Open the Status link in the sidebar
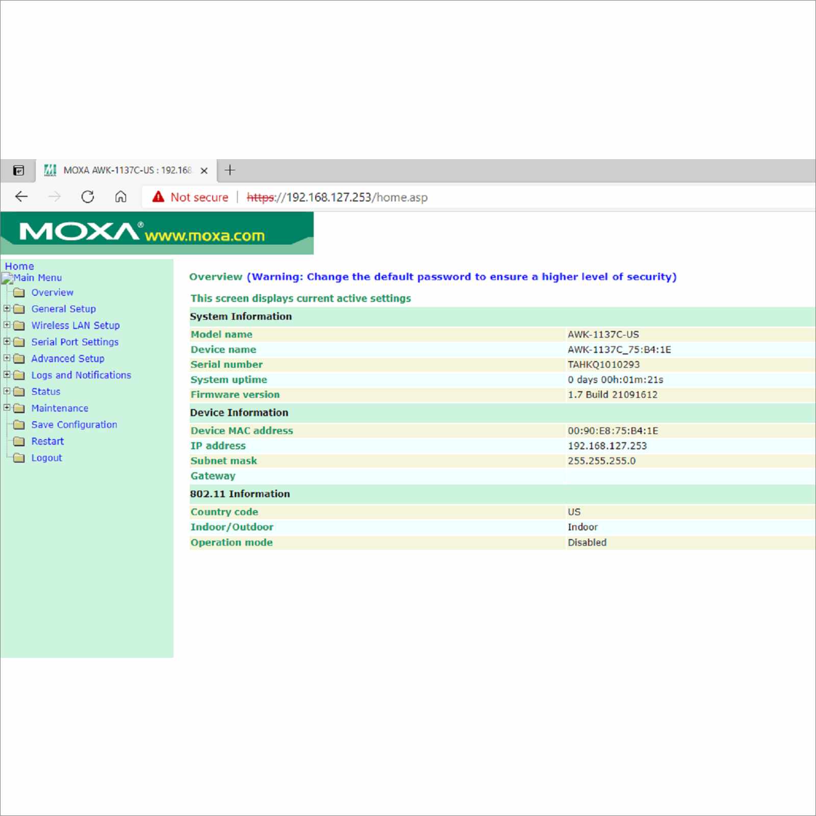 point(46,392)
